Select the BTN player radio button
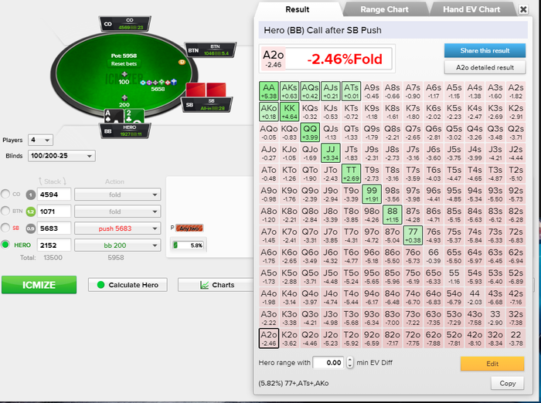 point(5,211)
